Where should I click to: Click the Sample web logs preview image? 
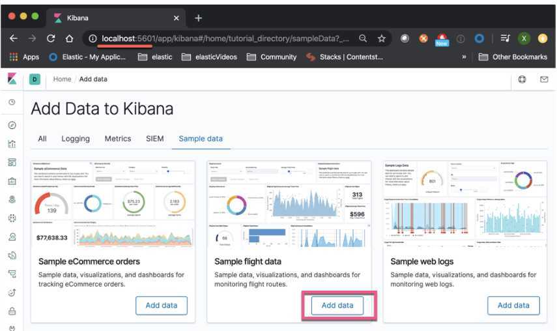465,205
